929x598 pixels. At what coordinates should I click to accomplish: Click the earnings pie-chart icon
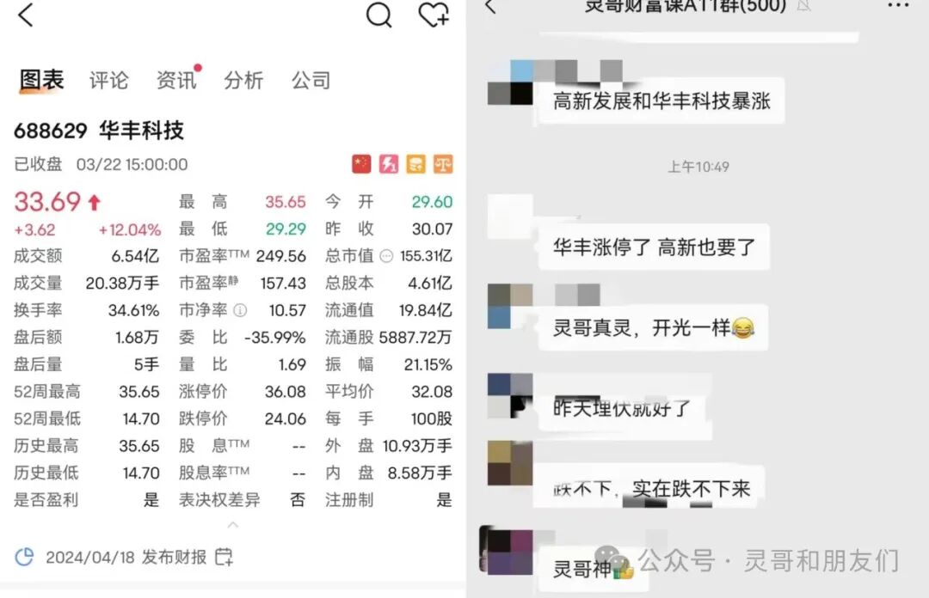point(24,557)
